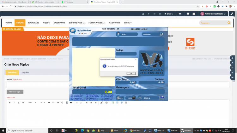The width and height of the screenshot is (237, 133).
Task: Click Fórum Aberto - ACBr breadcrumb
Action: coord(20,59)
